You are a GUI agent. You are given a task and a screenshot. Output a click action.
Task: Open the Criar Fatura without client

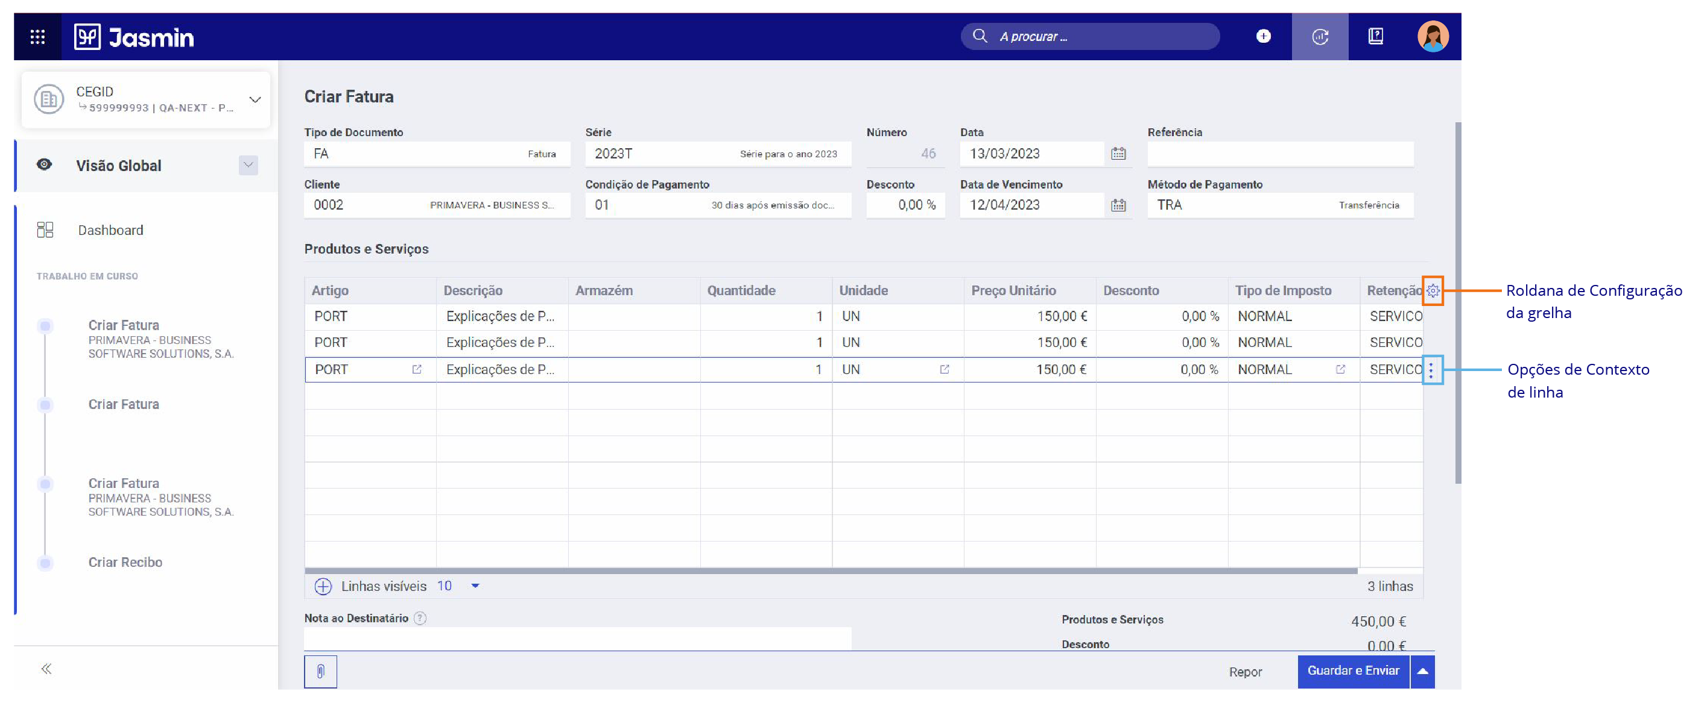pos(123,404)
